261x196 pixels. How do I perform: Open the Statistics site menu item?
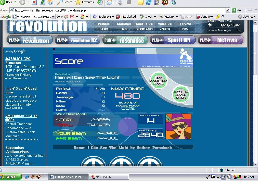click(x=124, y=24)
